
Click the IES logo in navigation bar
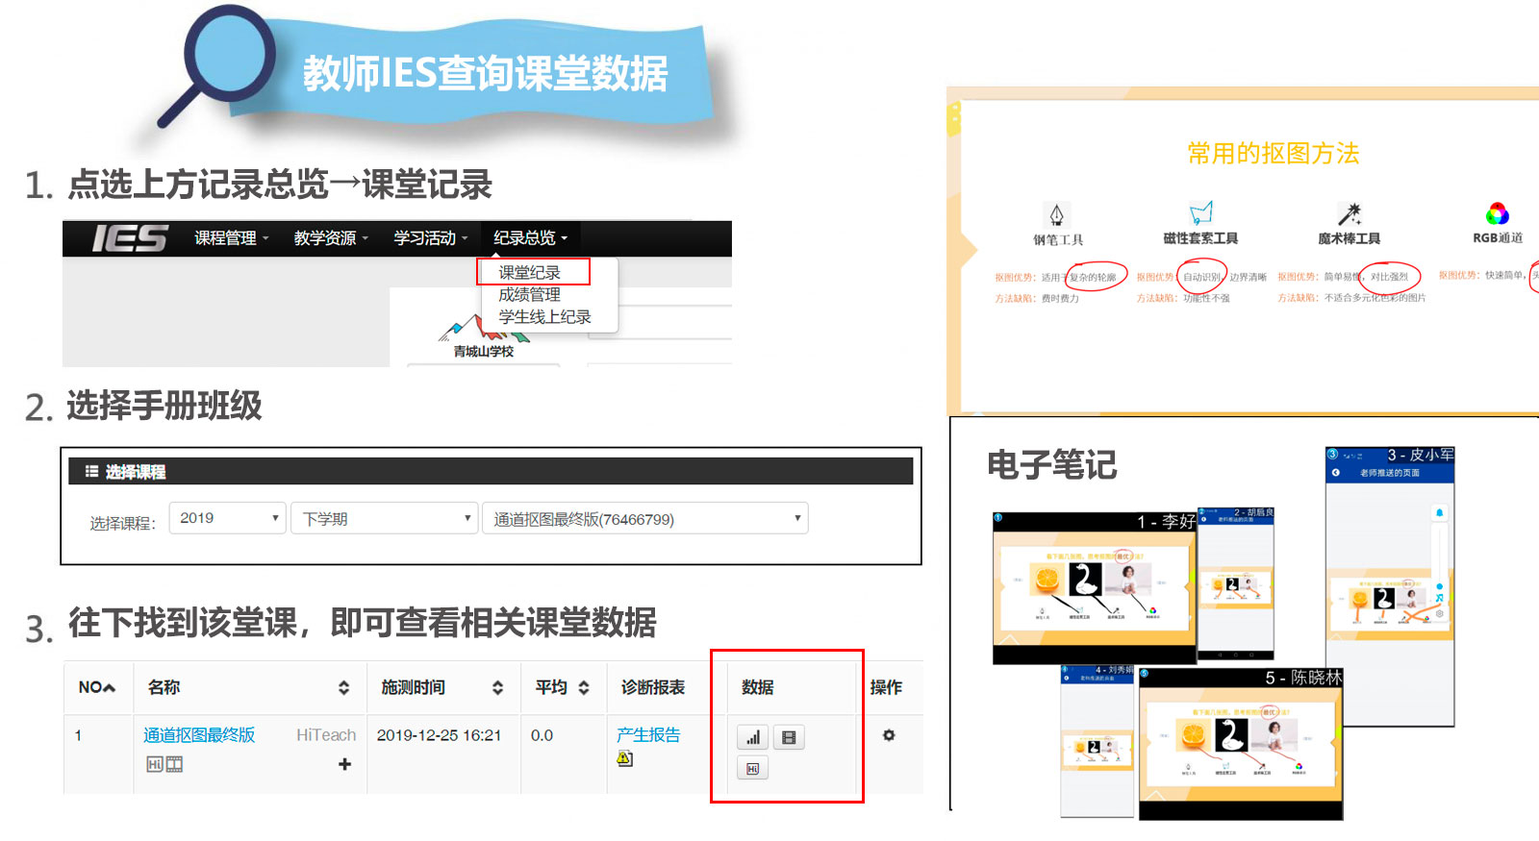tap(129, 238)
